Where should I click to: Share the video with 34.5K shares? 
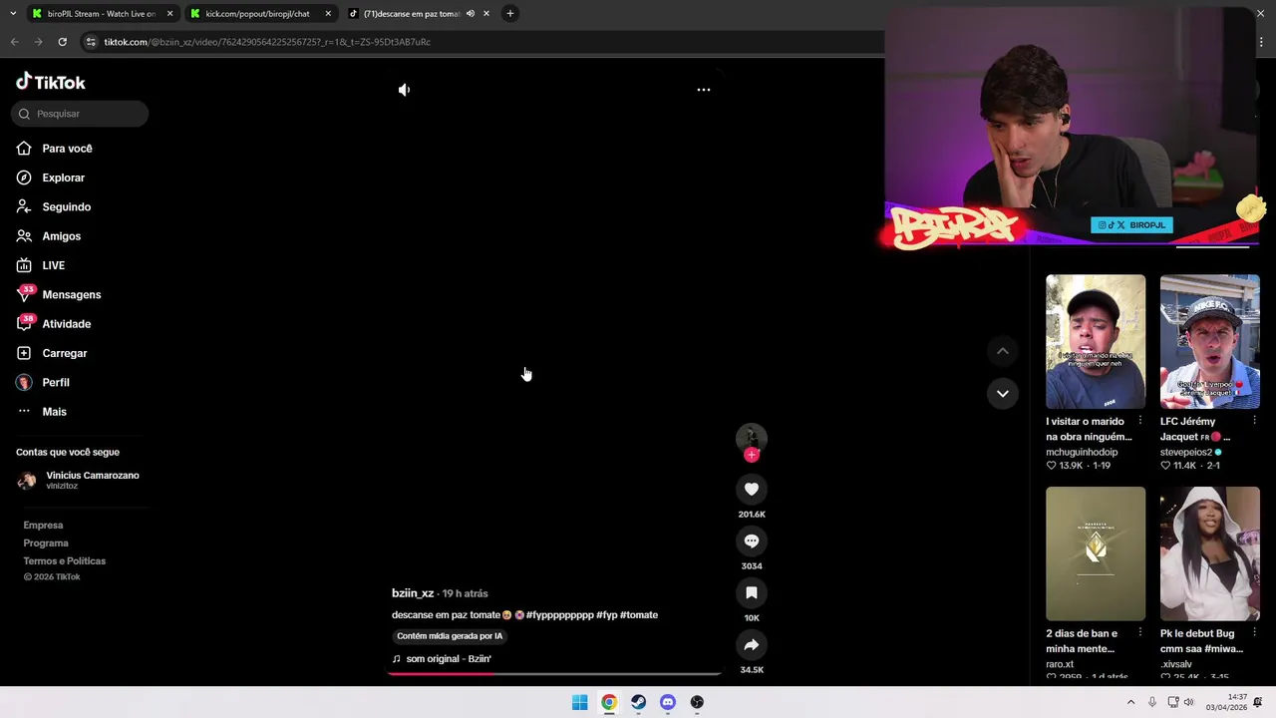pos(752,644)
